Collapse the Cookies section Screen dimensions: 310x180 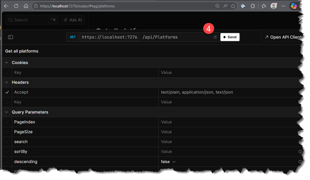tap(7, 63)
